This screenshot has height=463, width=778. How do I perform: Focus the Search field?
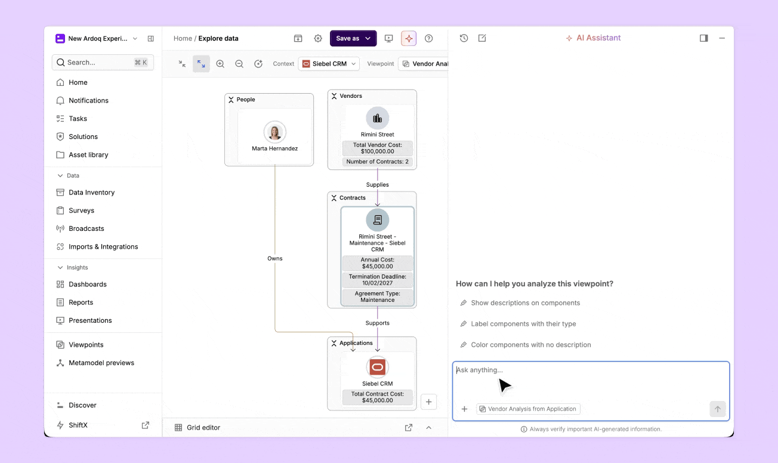click(x=103, y=62)
